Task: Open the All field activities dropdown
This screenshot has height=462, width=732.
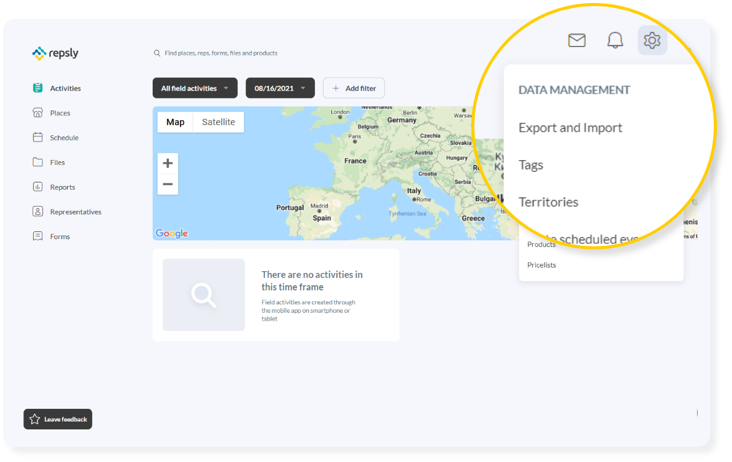Action: [x=195, y=88]
